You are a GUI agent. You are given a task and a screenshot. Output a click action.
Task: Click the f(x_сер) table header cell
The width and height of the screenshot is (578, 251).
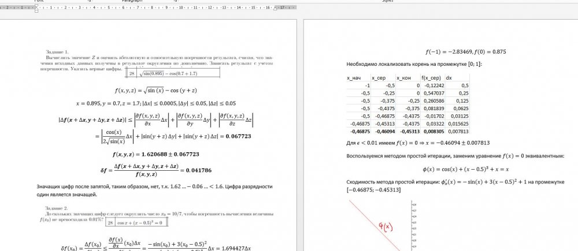[432, 77]
